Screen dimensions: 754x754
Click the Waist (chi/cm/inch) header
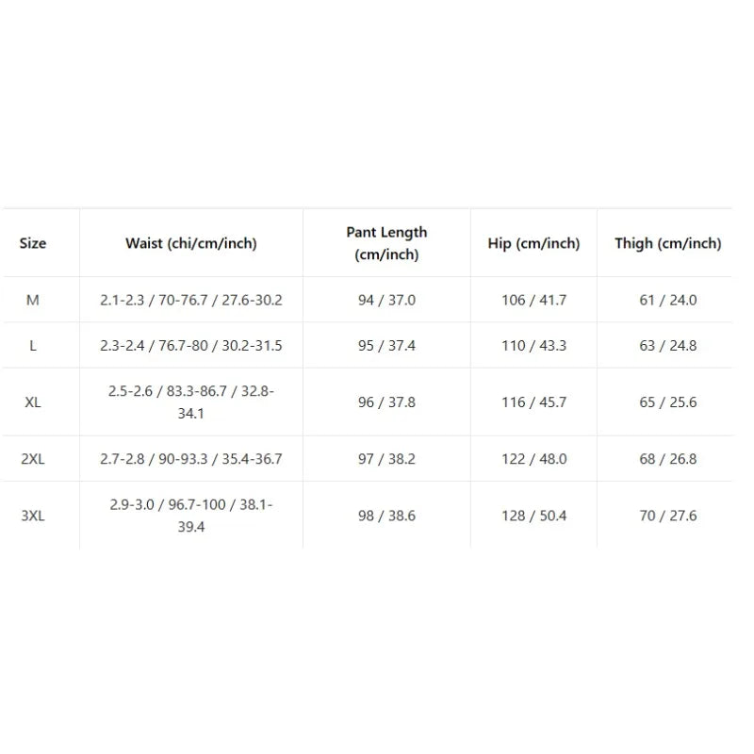click(191, 243)
